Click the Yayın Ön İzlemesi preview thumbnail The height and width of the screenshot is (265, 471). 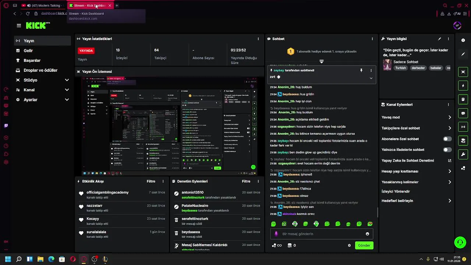(x=169, y=126)
